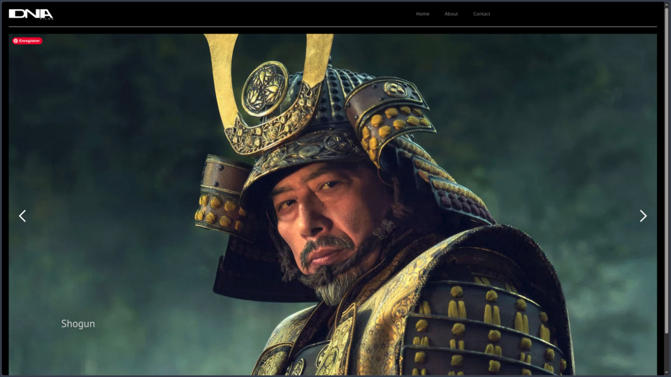Click the Shogun samurai slideshow image

(x=333, y=205)
